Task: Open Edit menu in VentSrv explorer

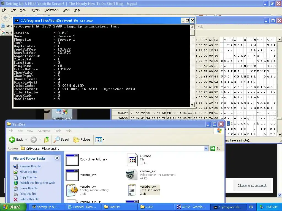Action: click(x=20, y=131)
